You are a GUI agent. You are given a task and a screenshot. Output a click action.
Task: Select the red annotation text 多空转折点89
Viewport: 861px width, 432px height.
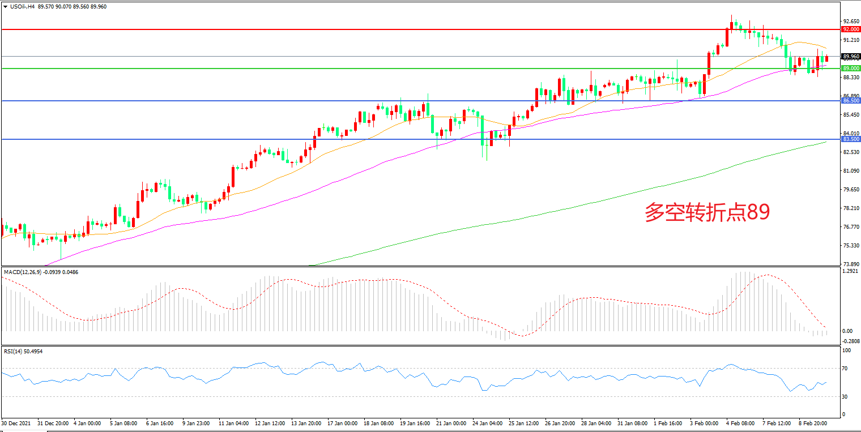coord(707,213)
